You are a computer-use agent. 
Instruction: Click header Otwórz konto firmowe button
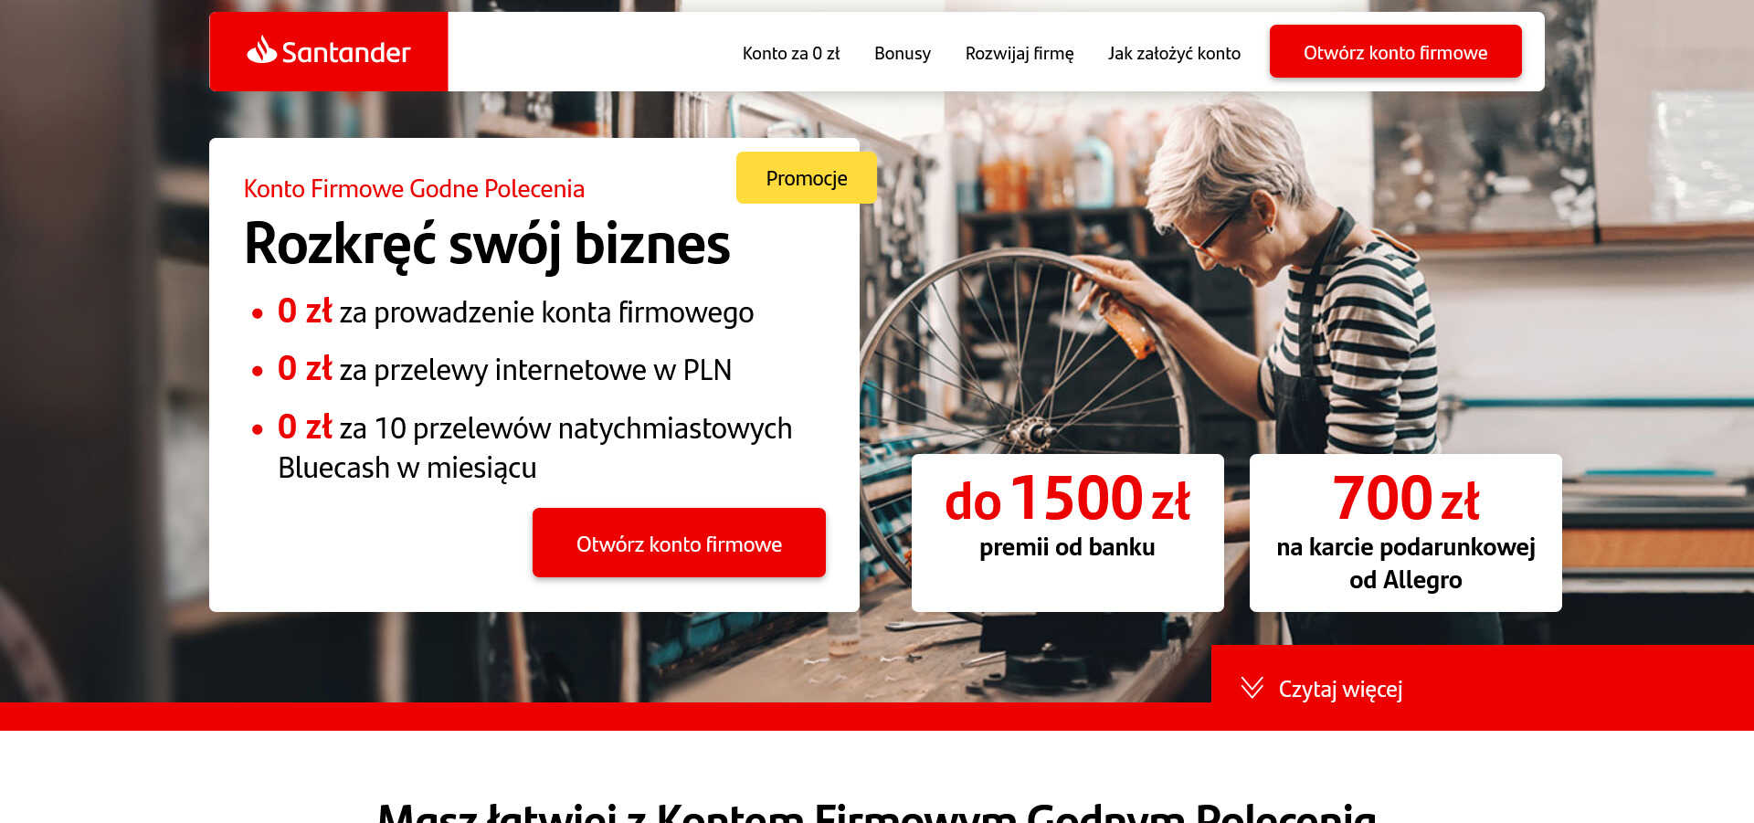coord(1395,52)
